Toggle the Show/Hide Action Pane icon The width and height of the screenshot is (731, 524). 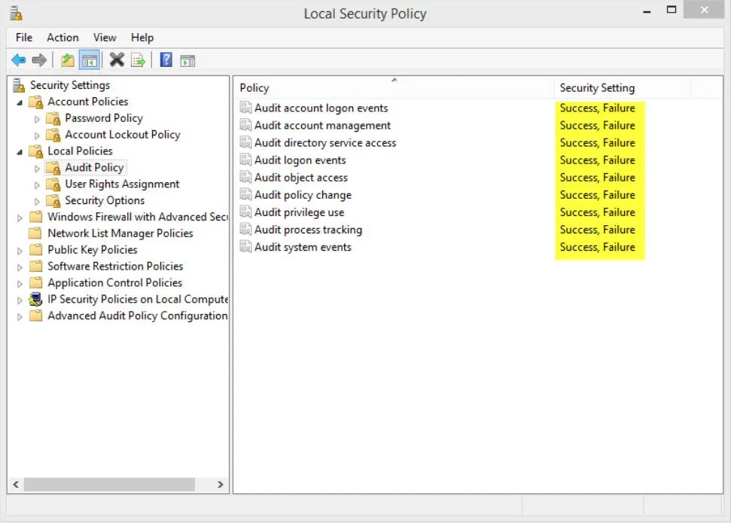pyautogui.click(x=188, y=60)
